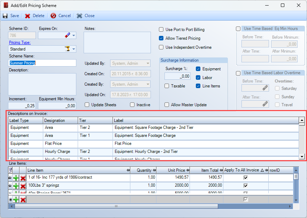Click the green plus on the '100Lbs 3" springz' row
The width and height of the screenshot is (307, 218).
pyautogui.click(x=16, y=186)
